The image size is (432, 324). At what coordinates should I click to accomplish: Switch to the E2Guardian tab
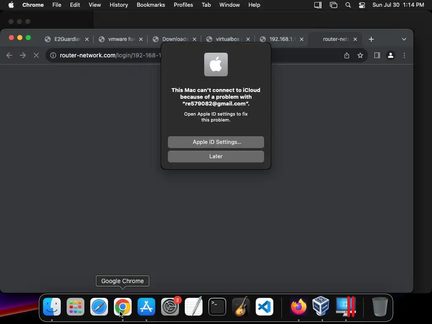67,39
